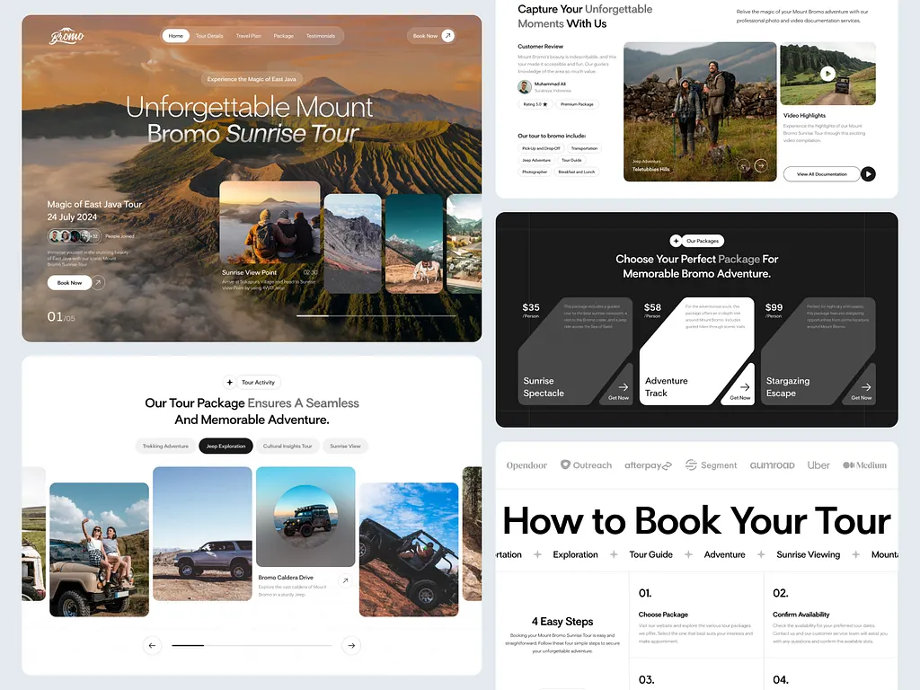
Task: Click the left arrow of the jeep carousel
Action: [151, 645]
